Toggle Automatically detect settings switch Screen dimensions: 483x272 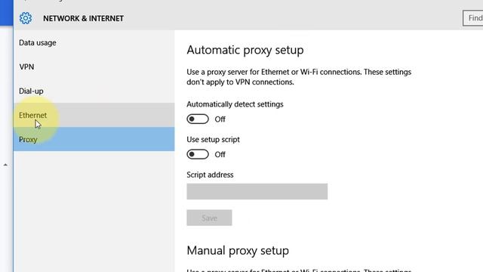pyautogui.click(x=198, y=119)
